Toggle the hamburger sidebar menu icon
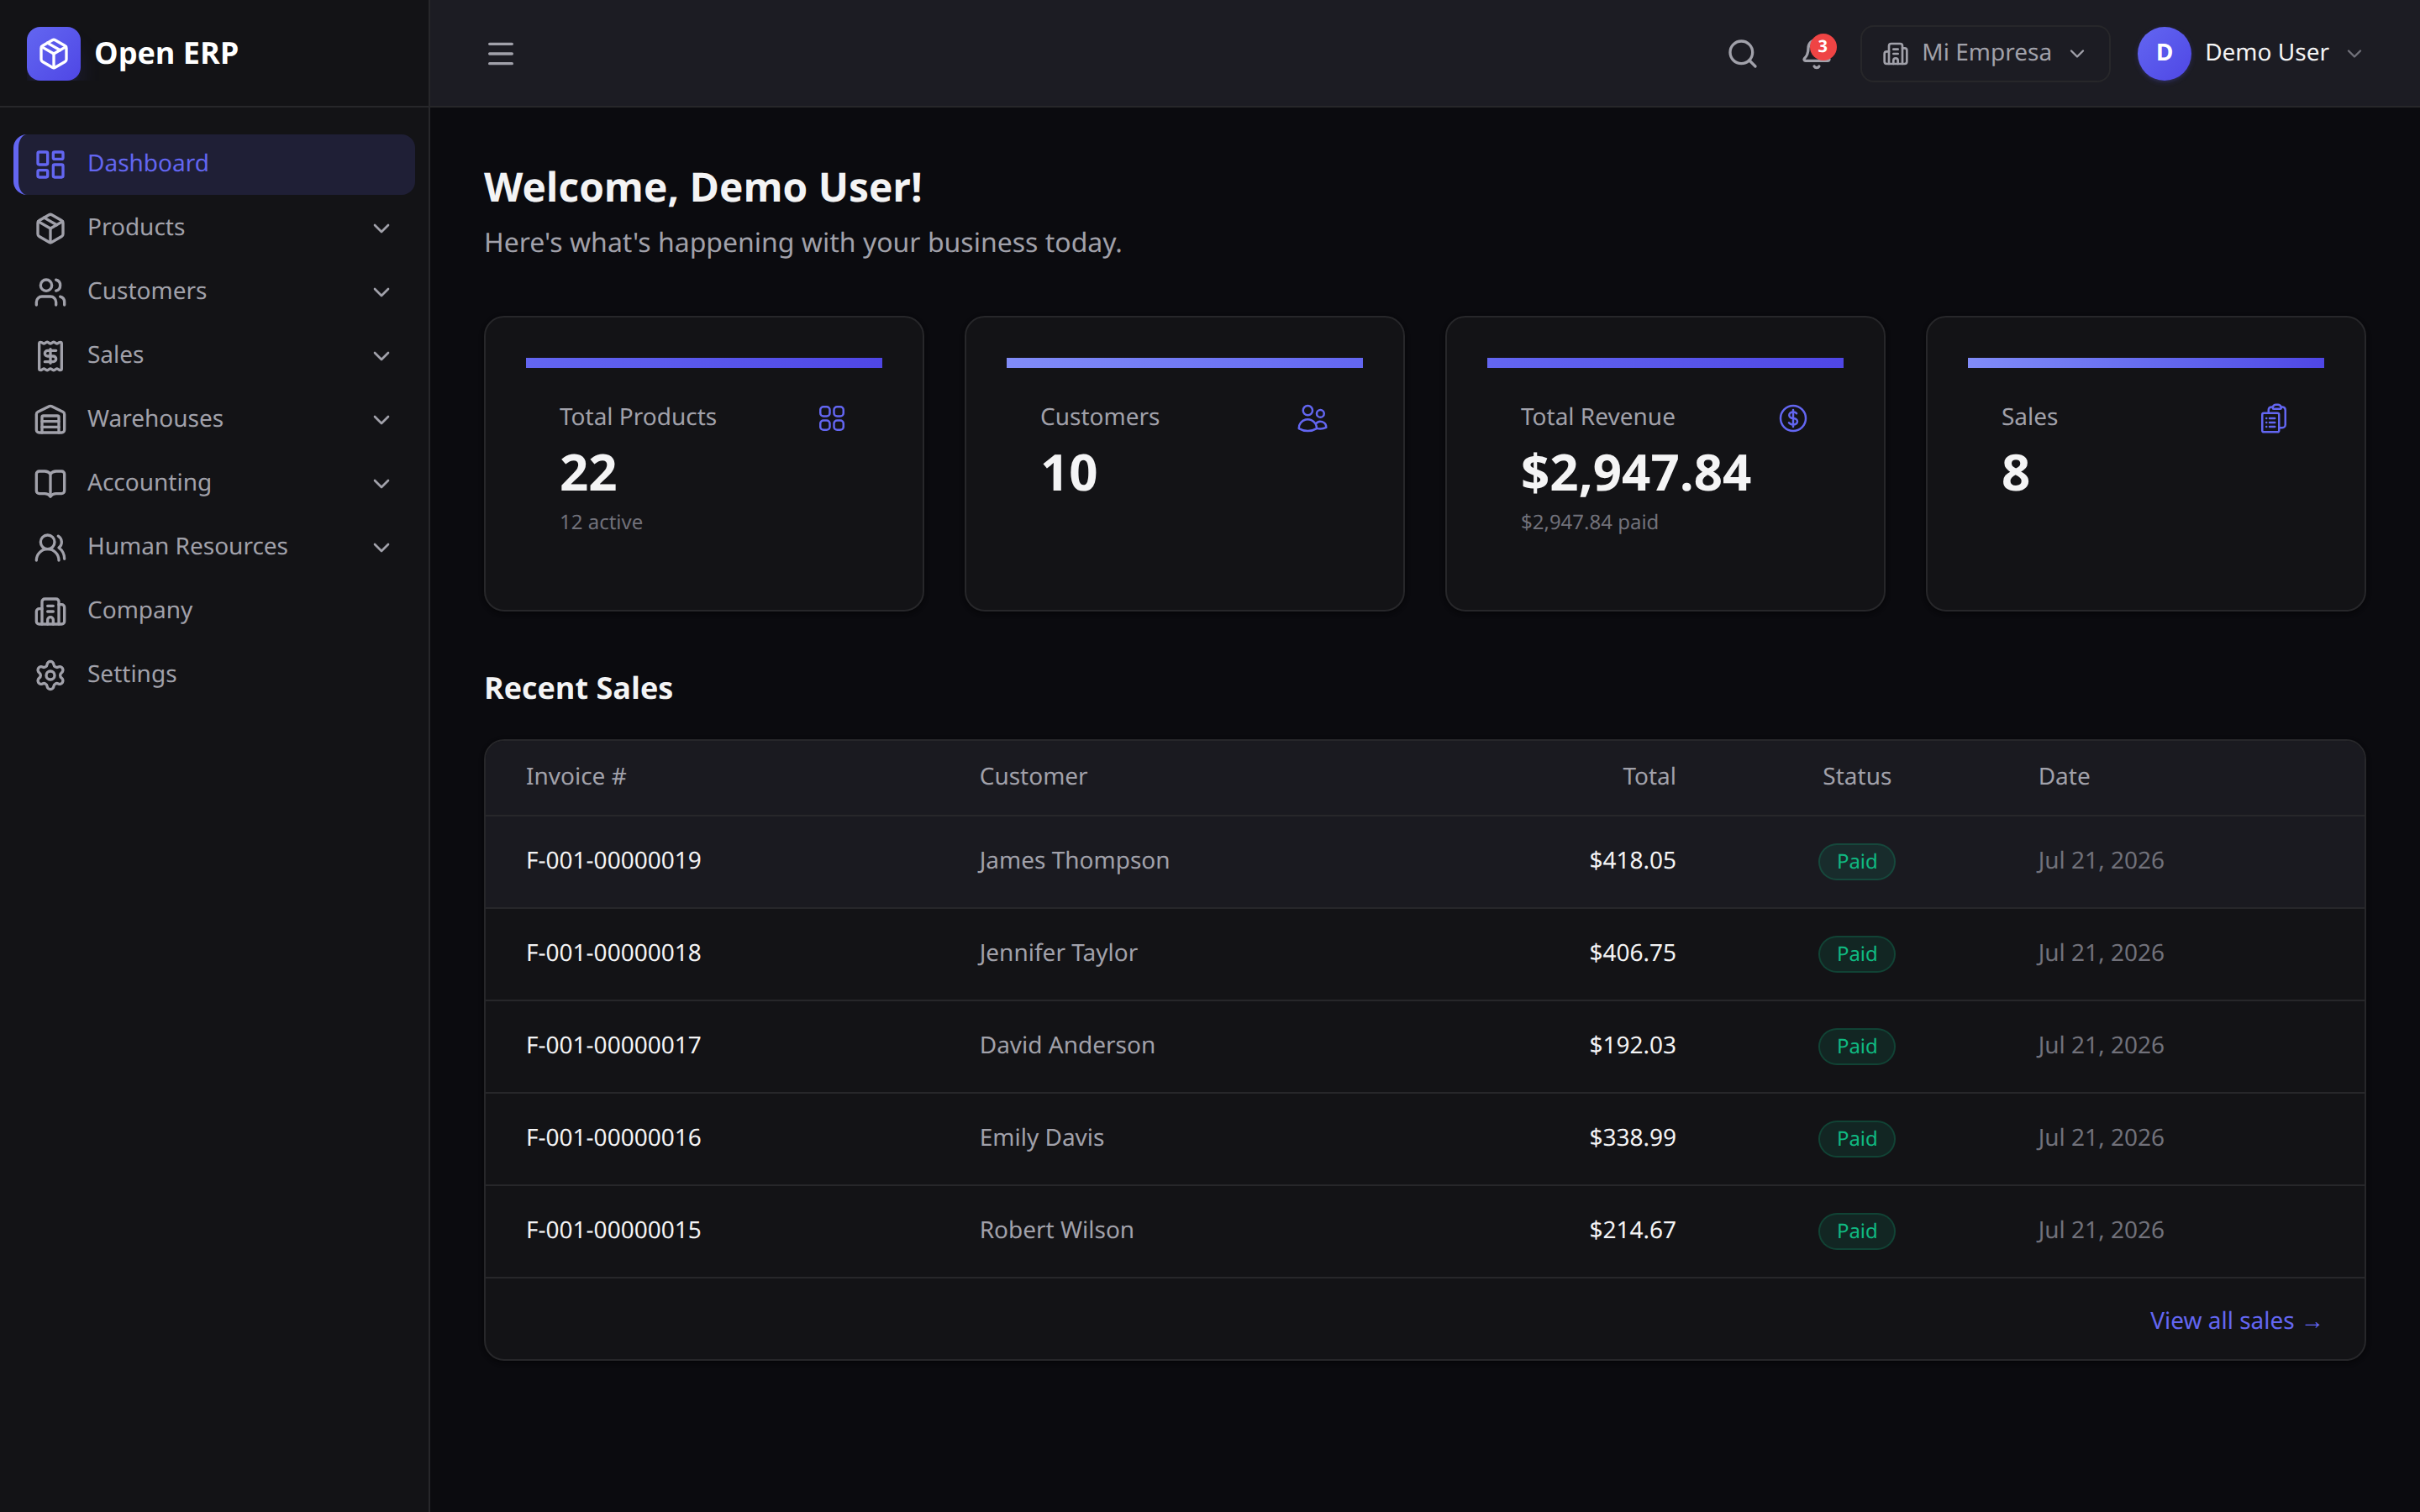This screenshot has width=2420, height=1512. (x=500, y=53)
